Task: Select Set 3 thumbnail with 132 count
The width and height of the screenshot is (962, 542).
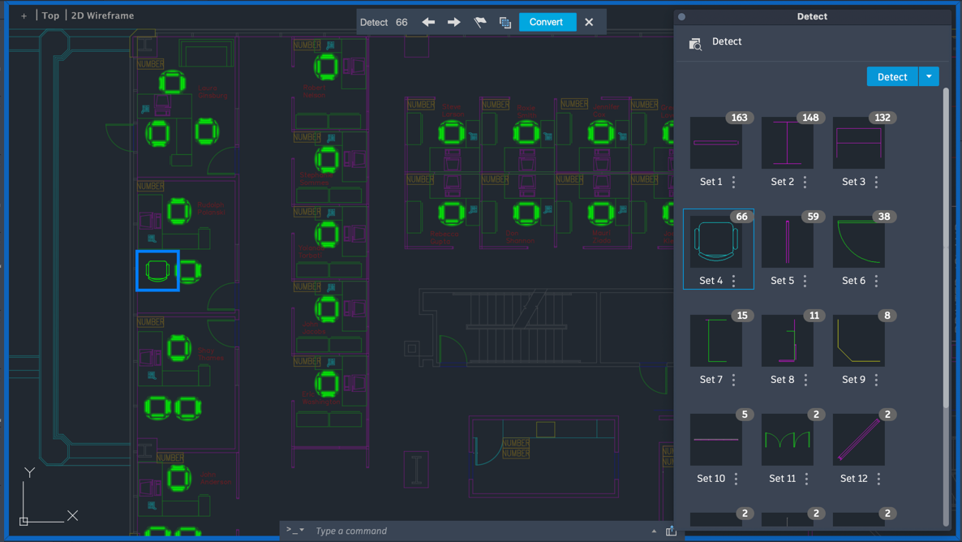Action: point(858,143)
